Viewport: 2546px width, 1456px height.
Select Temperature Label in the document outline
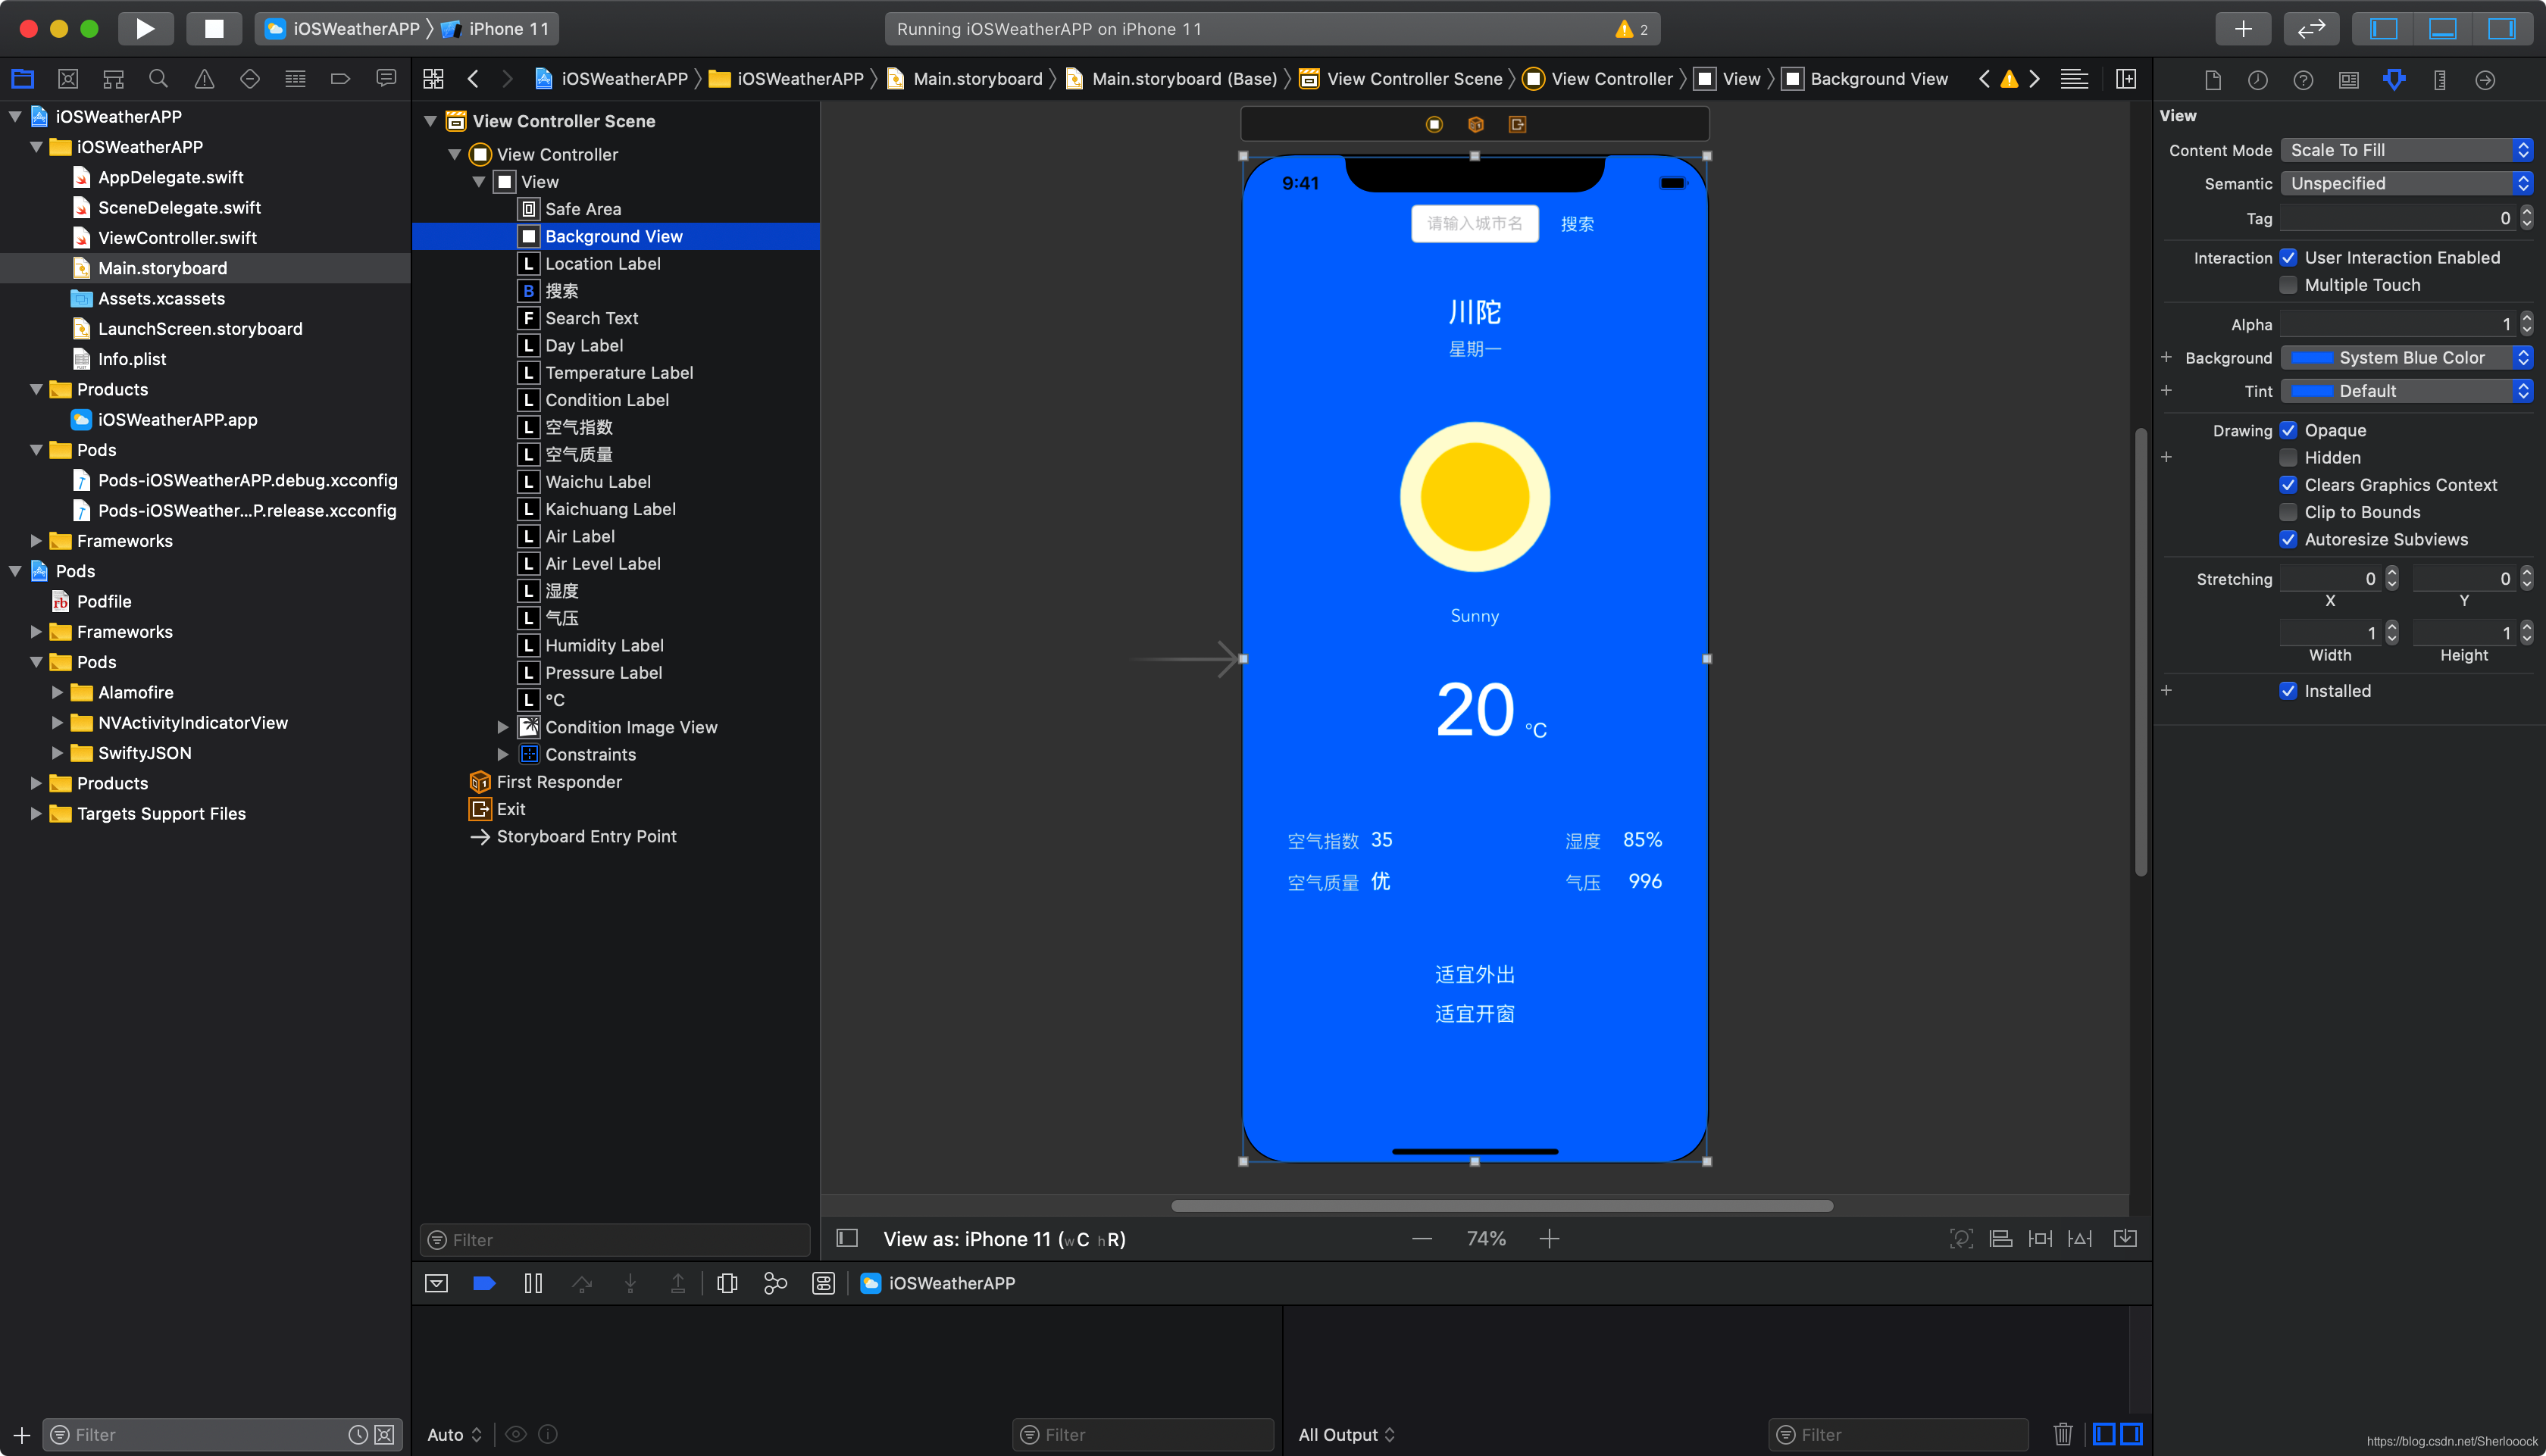(619, 372)
